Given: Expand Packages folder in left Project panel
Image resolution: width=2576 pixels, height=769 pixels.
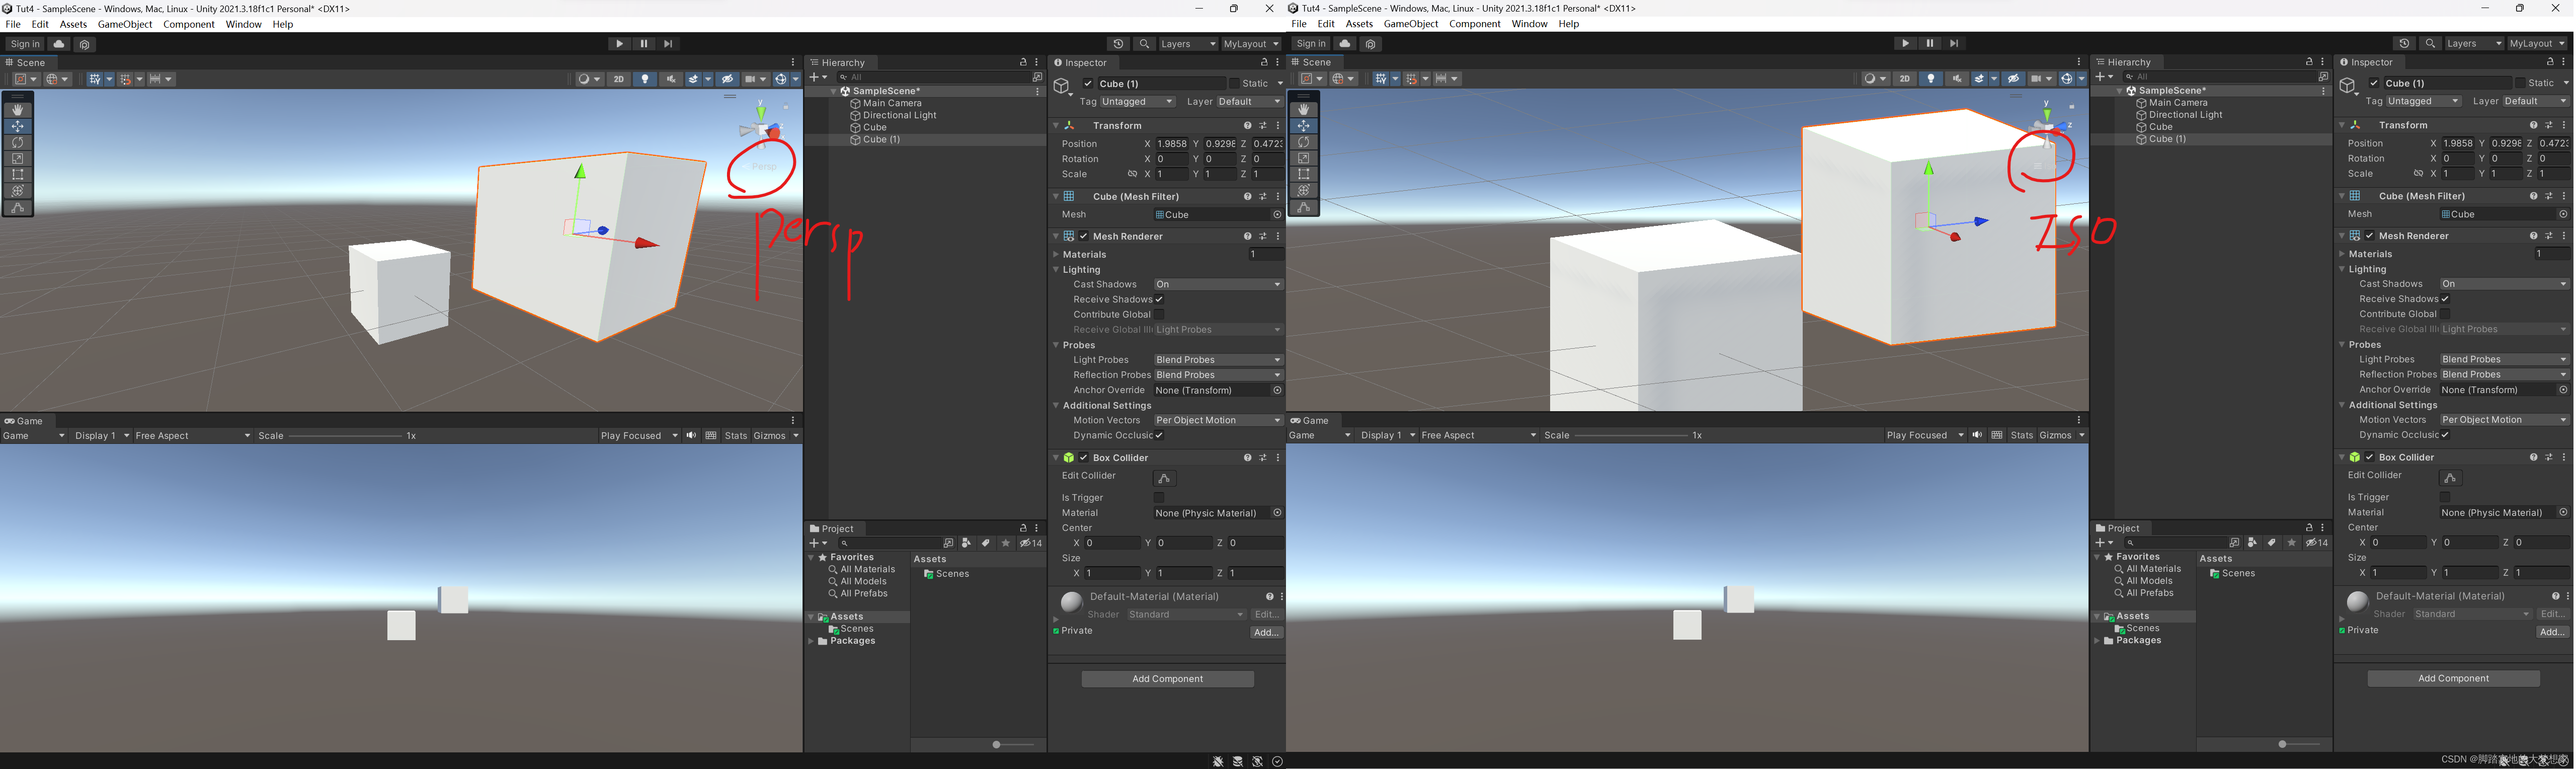Looking at the screenshot, I should (x=811, y=642).
